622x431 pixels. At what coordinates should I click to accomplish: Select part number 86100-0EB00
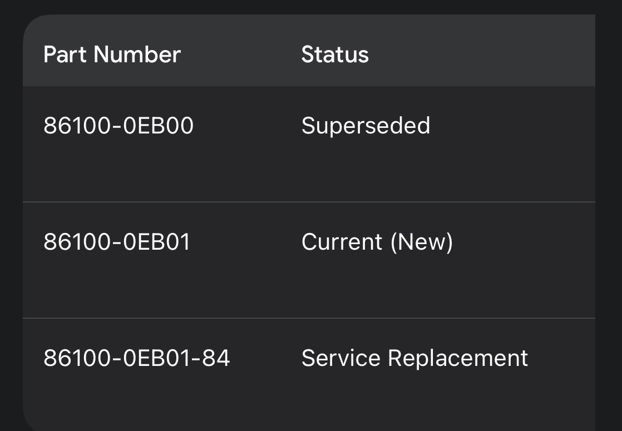point(118,126)
